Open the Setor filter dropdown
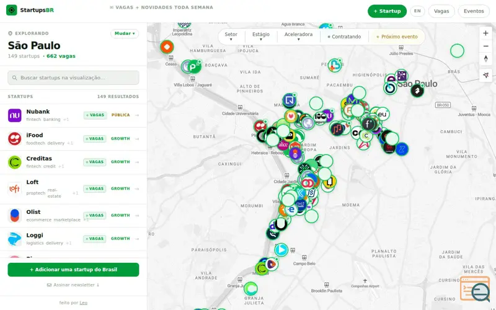496x310 pixels. pyautogui.click(x=231, y=37)
